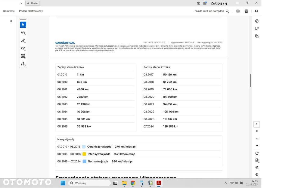Create a new tab with Utwórz
Image resolution: width=301 pixels, height=188 pixels.
tap(33, 3)
